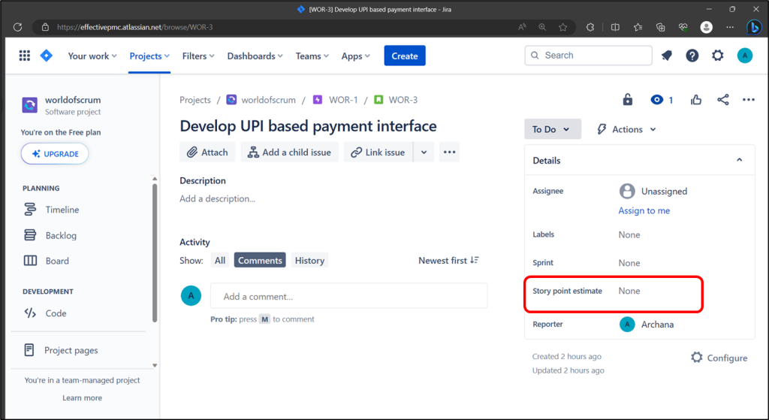Open the Teams menu
Image resolution: width=769 pixels, height=420 pixels.
[312, 56]
